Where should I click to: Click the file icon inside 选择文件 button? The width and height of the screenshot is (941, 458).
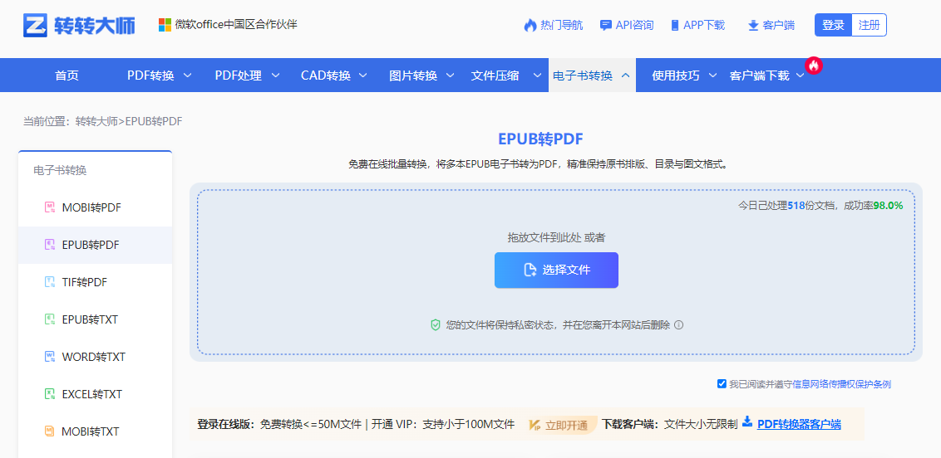coord(530,270)
